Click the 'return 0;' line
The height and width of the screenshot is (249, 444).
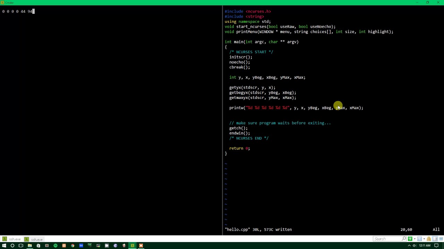point(240,148)
